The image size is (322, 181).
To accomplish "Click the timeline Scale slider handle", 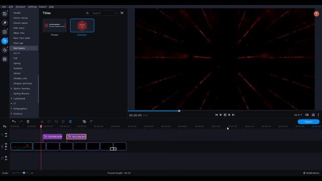I will coord(24,173).
